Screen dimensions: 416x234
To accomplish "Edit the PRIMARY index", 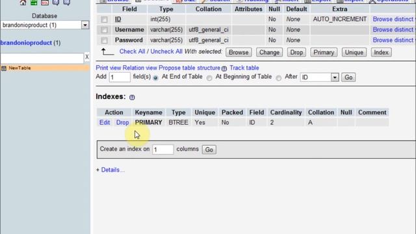I will coord(105,123).
